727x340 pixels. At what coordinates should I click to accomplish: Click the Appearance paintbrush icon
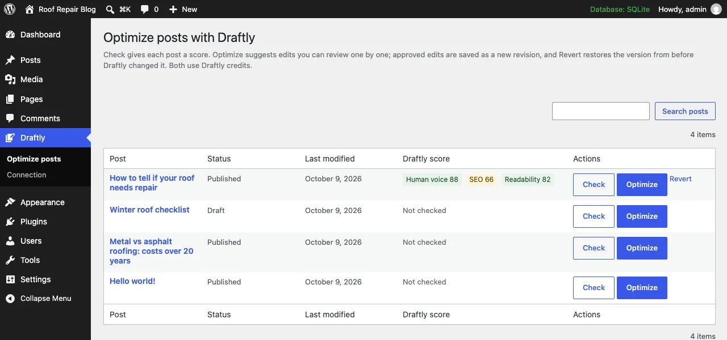10,202
